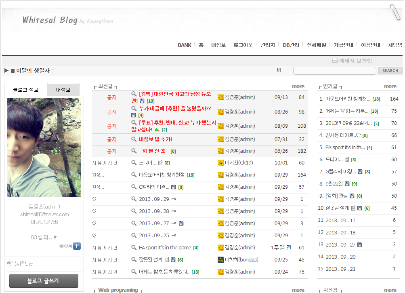Viewport: 405px width, 293px height.
Task: Switch to the 내정보 tab in the sidebar
Action: (63, 90)
